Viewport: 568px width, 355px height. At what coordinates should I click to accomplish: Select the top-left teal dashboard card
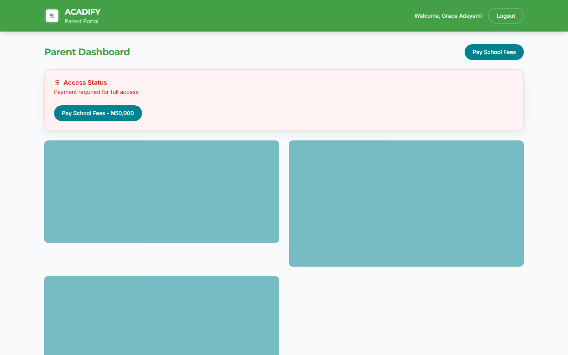coord(162,191)
